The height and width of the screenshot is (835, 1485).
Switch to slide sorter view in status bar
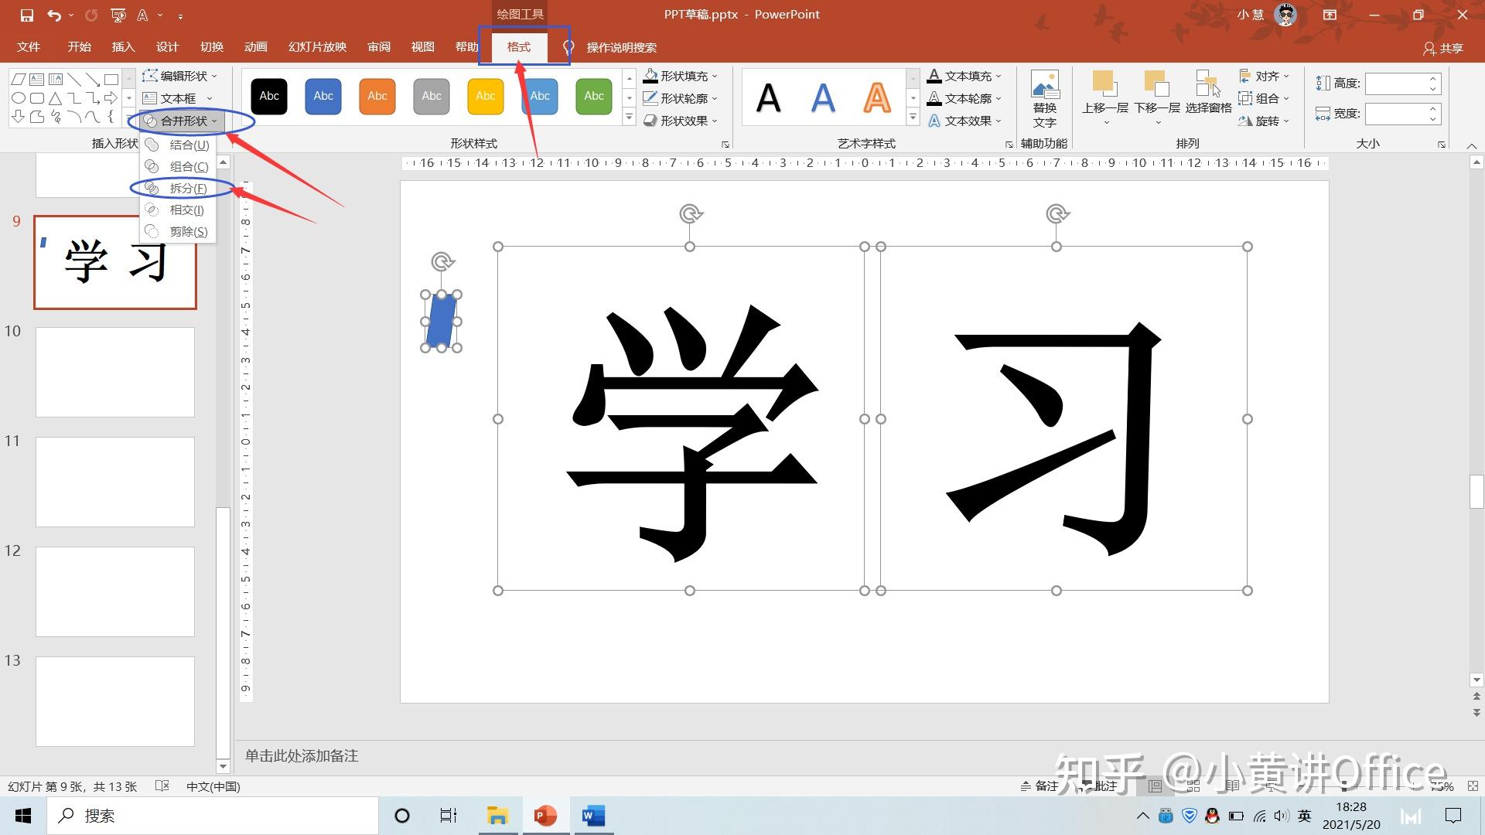[1193, 786]
